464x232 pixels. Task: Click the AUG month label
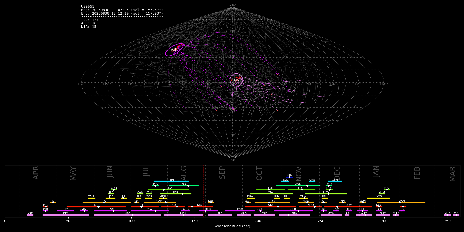tap(184, 173)
